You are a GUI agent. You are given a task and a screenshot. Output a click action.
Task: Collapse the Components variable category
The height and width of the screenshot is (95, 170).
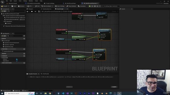point(1,58)
